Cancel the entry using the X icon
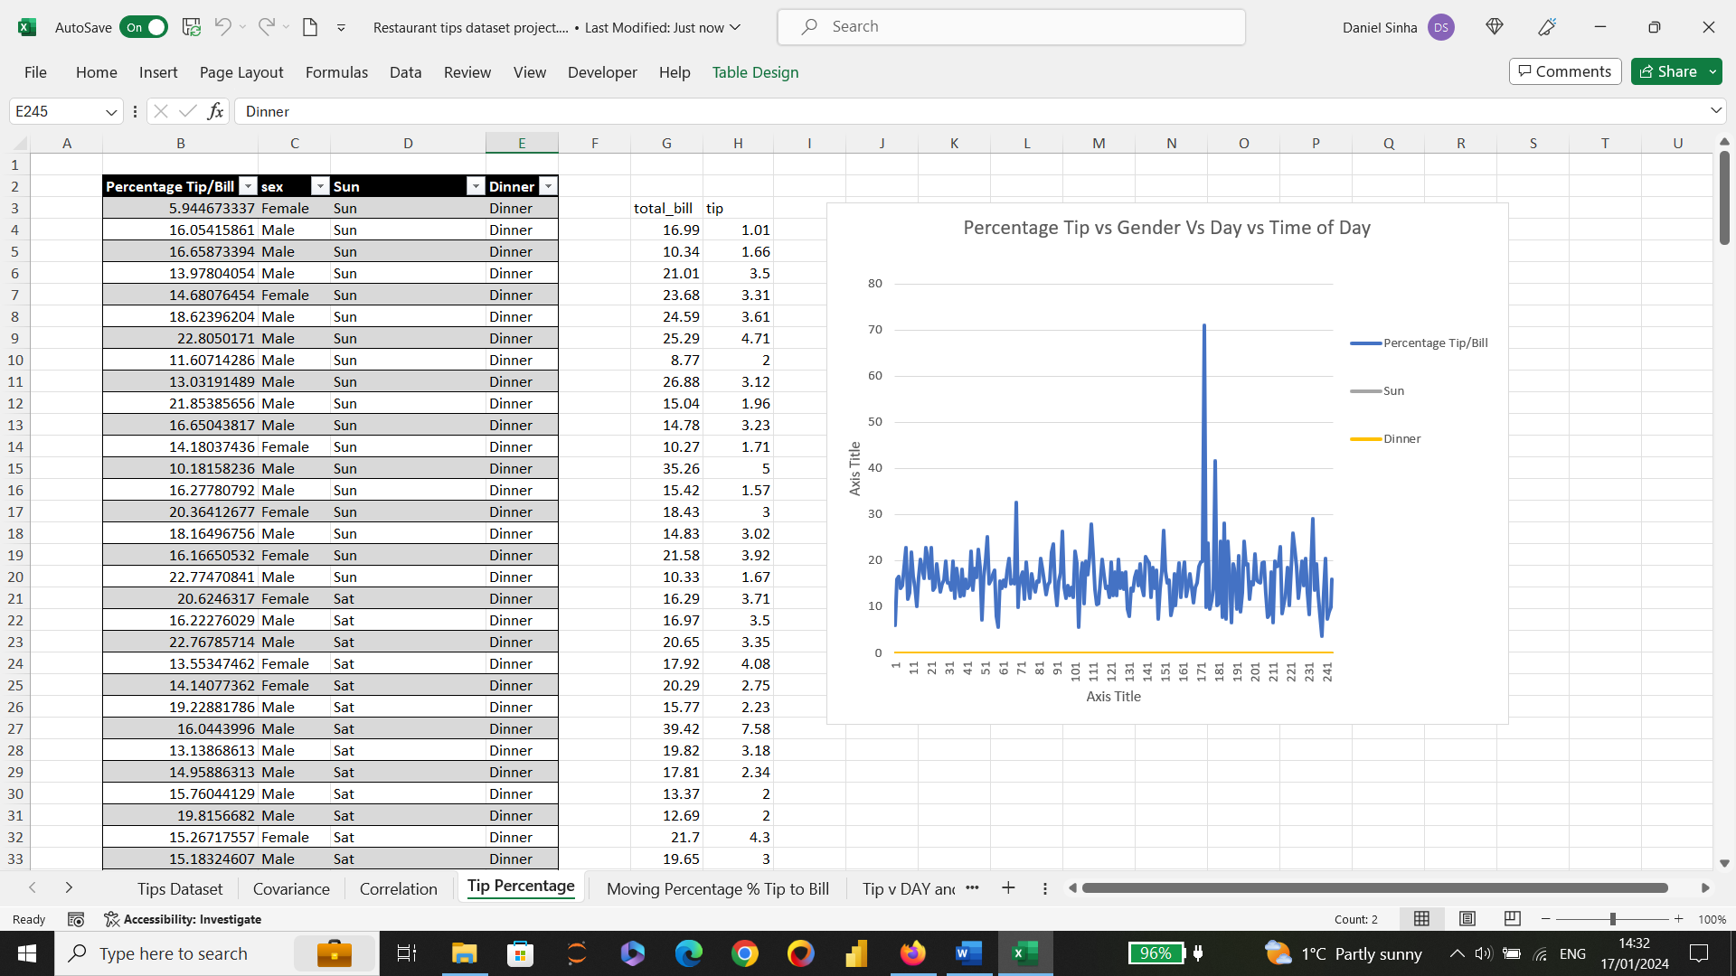Viewport: 1736px width, 976px height. click(160, 110)
